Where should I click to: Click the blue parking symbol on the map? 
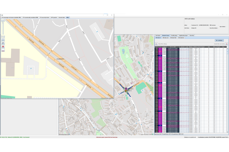31,69
